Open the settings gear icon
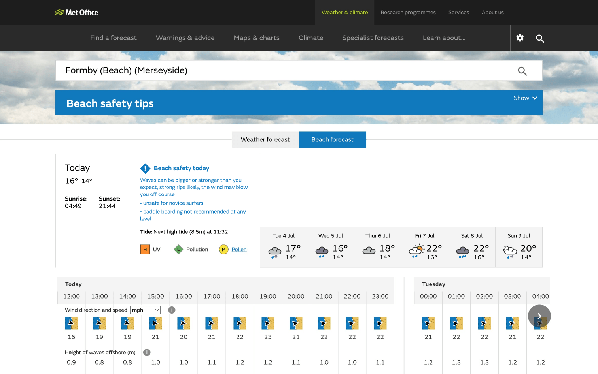The image size is (598, 374). point(520,38)
